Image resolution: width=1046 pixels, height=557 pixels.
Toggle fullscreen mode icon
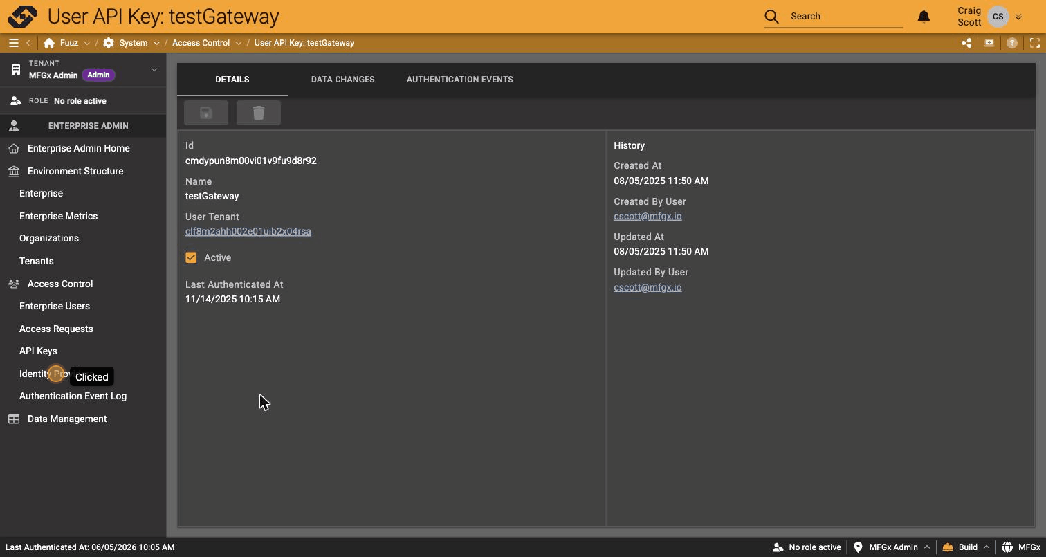[1035, 43]
